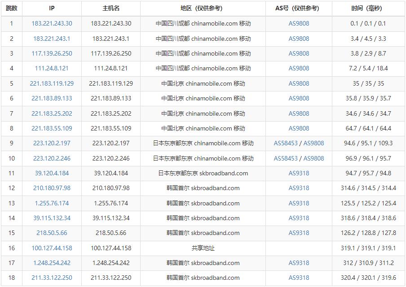Image resolution: width=406 pixels, height=287 pixels.
Task: Click the 跳数 column header
Action: [x=12, y=9]
